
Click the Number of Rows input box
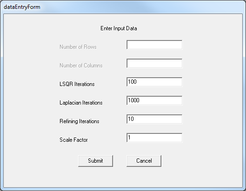pos(154,45)
